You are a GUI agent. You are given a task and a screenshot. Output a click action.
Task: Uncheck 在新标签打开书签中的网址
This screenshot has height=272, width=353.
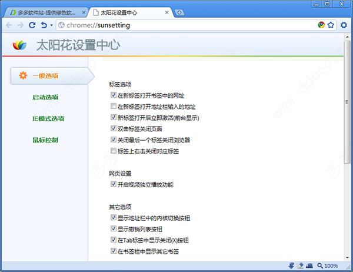114,95
